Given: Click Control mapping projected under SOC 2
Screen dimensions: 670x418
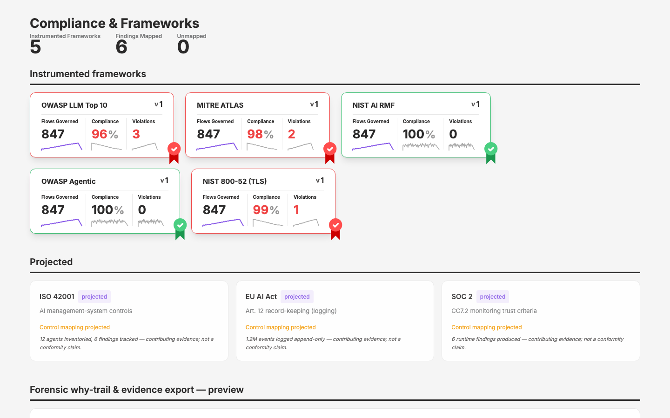Looking at the screenshot, I should pyautogui.click(x=487, y=327).
